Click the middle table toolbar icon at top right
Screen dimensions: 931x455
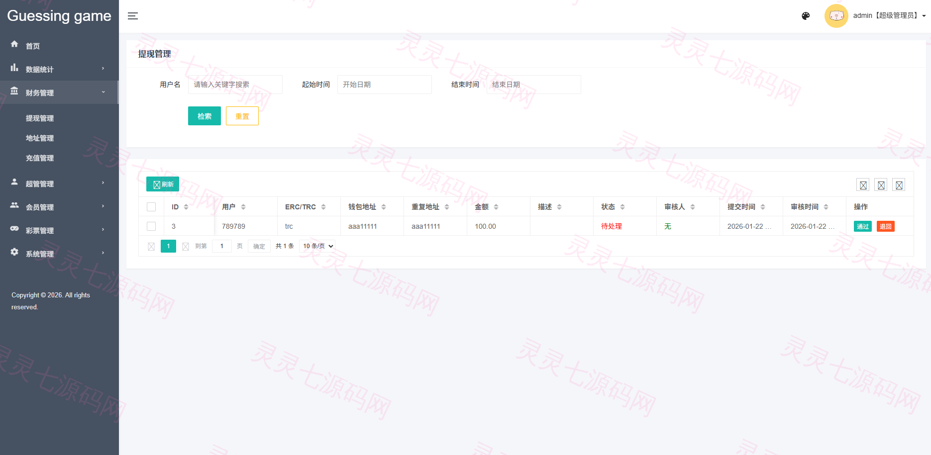(881, 185)
